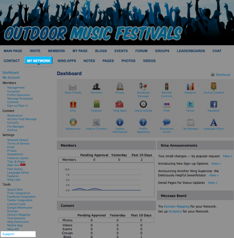Open the Flickr icon

(167, 104)
